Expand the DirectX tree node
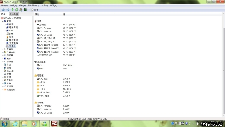Image resolution: width=225 pixels, height=127 pixels. (x=2, y=71)
